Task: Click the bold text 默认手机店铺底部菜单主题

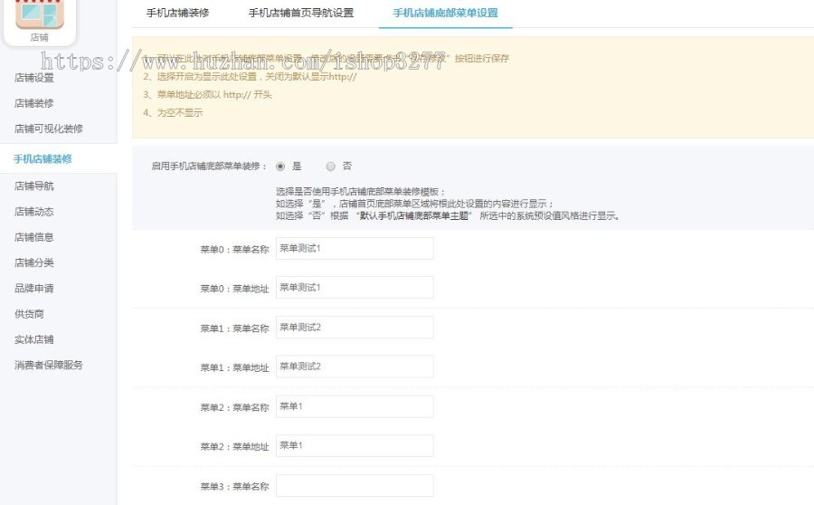Action: click(x=413, y=215)
